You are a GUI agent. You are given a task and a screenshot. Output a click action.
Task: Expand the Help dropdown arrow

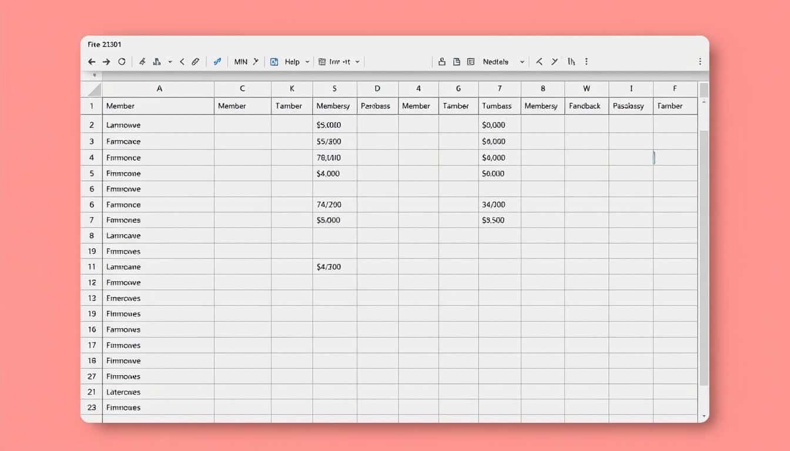click(307, 62)
